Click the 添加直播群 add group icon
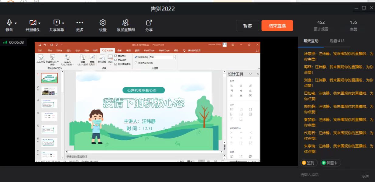Viewport: 375px width, 182px height. tap(126, 23)
